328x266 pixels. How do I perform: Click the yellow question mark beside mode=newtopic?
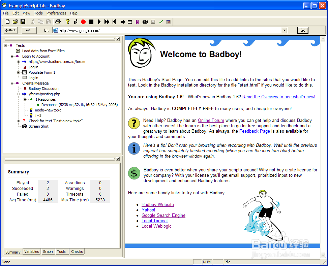pyautogui.click(x=31, y=110)
